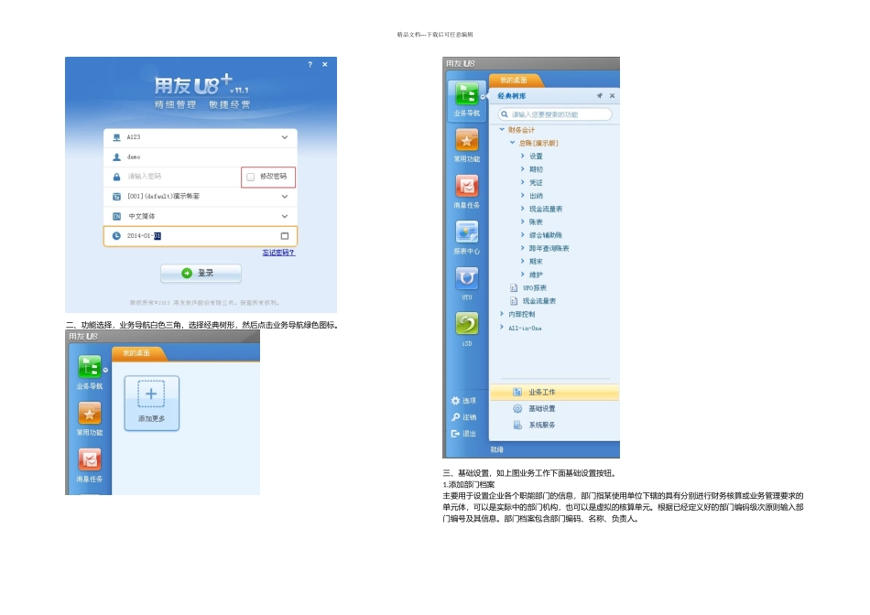
Task: Expand the 期末 tree node
Action: [522, 261]
